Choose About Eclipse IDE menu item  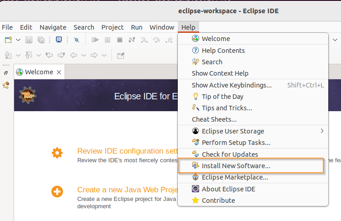(253, 189)
